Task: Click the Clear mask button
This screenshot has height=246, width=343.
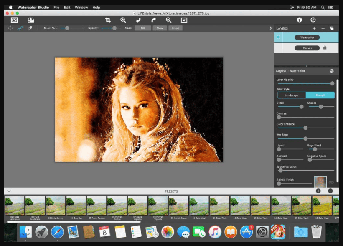Action: point(160,28)
